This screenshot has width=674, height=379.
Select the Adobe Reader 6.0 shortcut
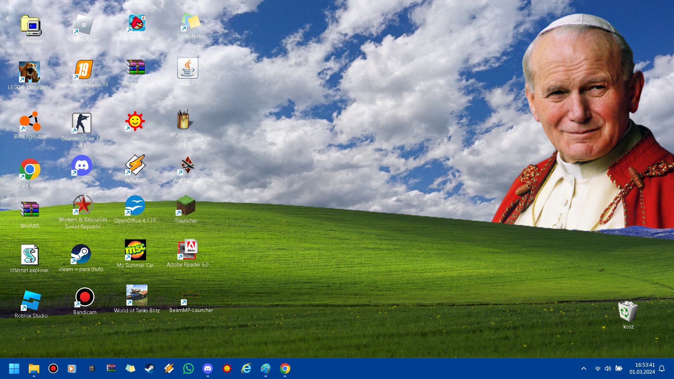[187, 250]
